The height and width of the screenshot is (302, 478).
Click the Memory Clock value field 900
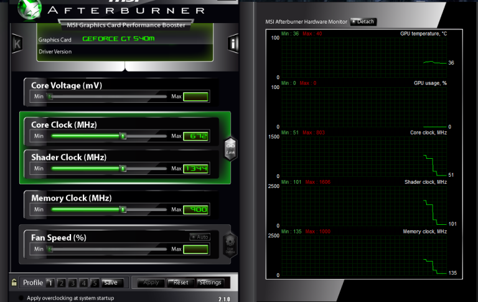tap(195, 210)
